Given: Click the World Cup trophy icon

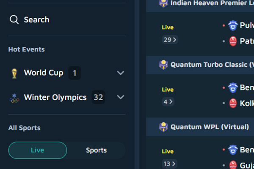Looking at the screenshot, I should tap(15, 73).
